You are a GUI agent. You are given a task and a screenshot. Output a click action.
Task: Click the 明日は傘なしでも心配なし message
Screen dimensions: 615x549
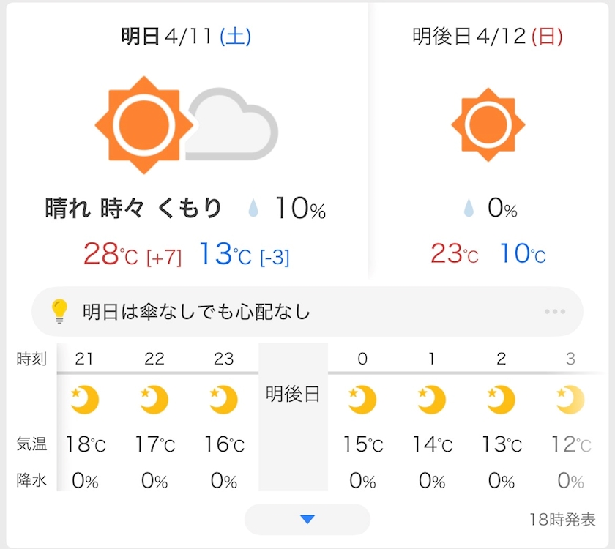(196, 313)
